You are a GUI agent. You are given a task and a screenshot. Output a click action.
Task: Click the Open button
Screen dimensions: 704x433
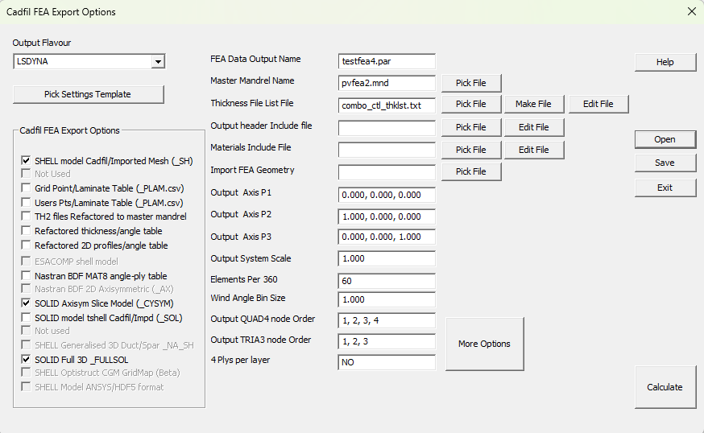[x=665, y=139]
